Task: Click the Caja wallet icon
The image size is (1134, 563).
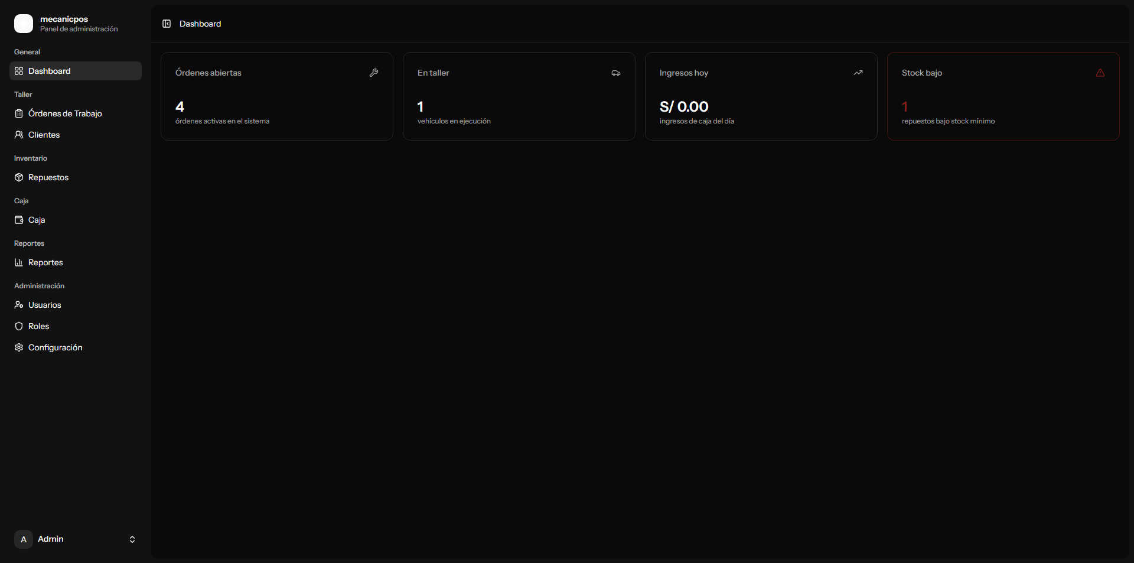Action: [19, 220]
